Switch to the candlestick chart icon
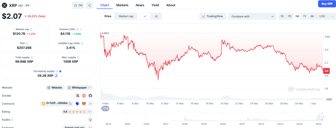The height and width of the screenshot is (128, 336). point(156,16)
